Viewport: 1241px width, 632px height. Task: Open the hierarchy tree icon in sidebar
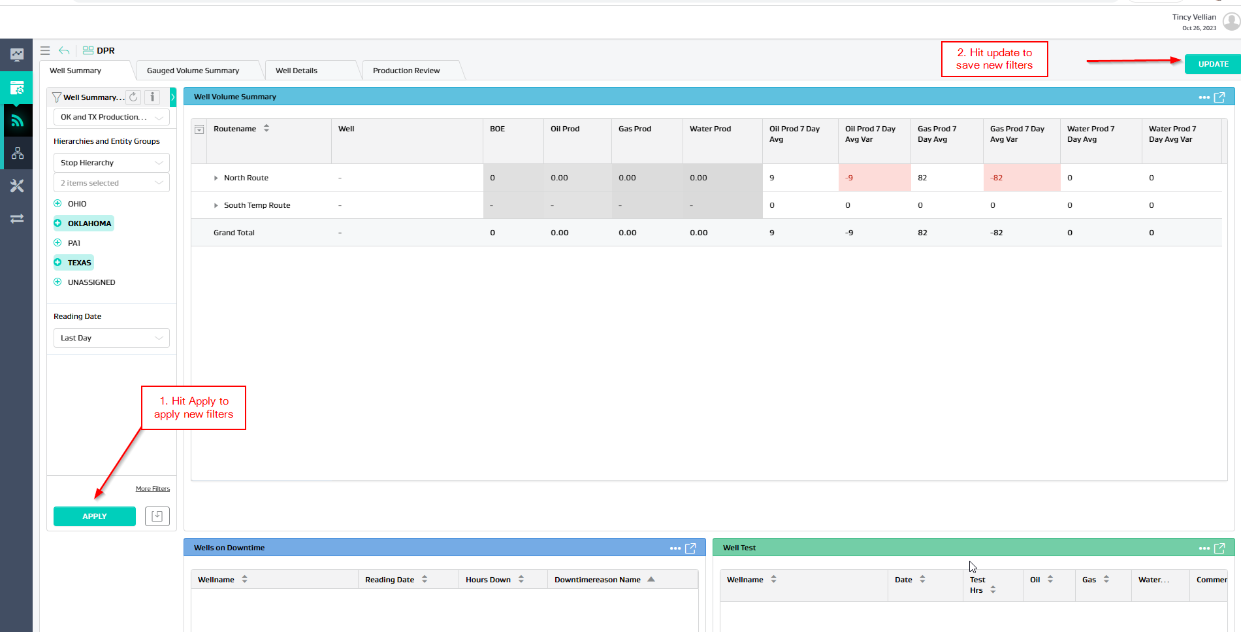coord(17,154)
